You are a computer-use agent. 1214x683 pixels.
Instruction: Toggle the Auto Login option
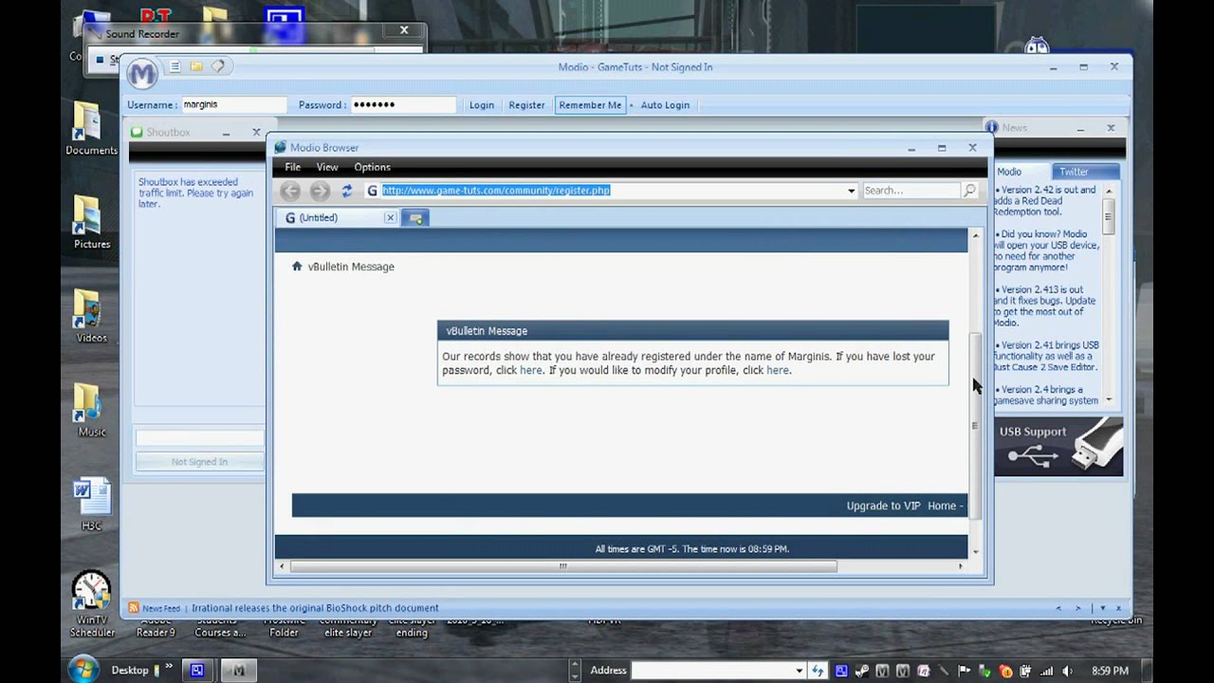(x=665, y=105)
